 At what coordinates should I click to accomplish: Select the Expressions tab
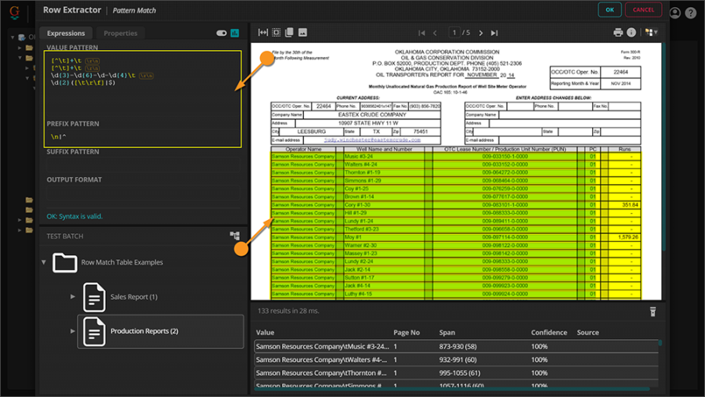66,33
